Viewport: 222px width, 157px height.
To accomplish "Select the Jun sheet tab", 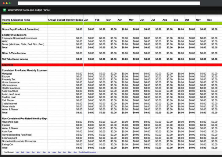I will [x=44, y=152].
